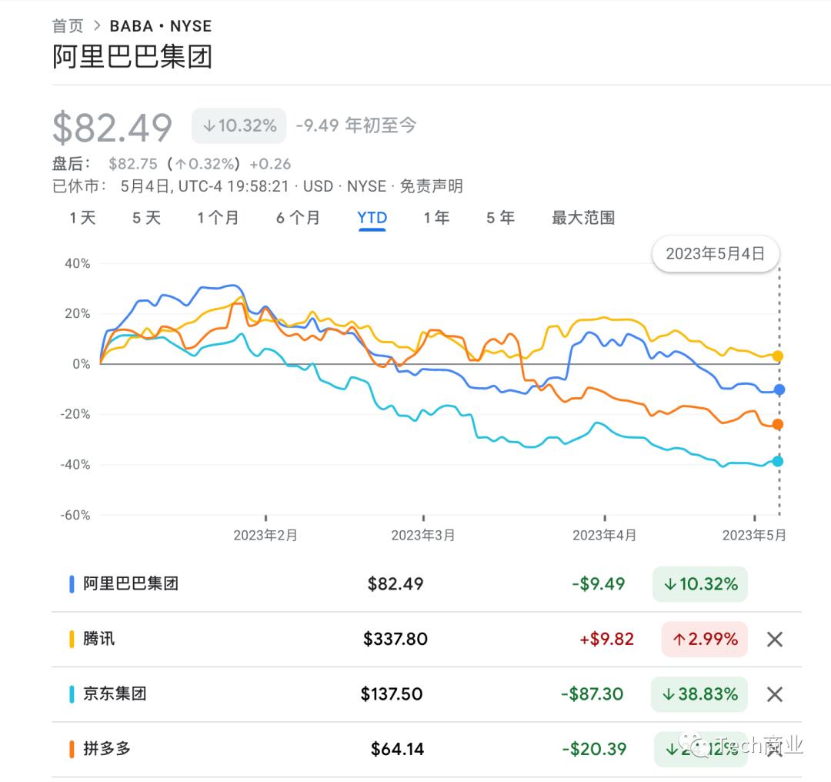The height and width of the screenshot is (782, 831).
Task: Click the 拼多多 price $64.14
Action: (398, 749)
